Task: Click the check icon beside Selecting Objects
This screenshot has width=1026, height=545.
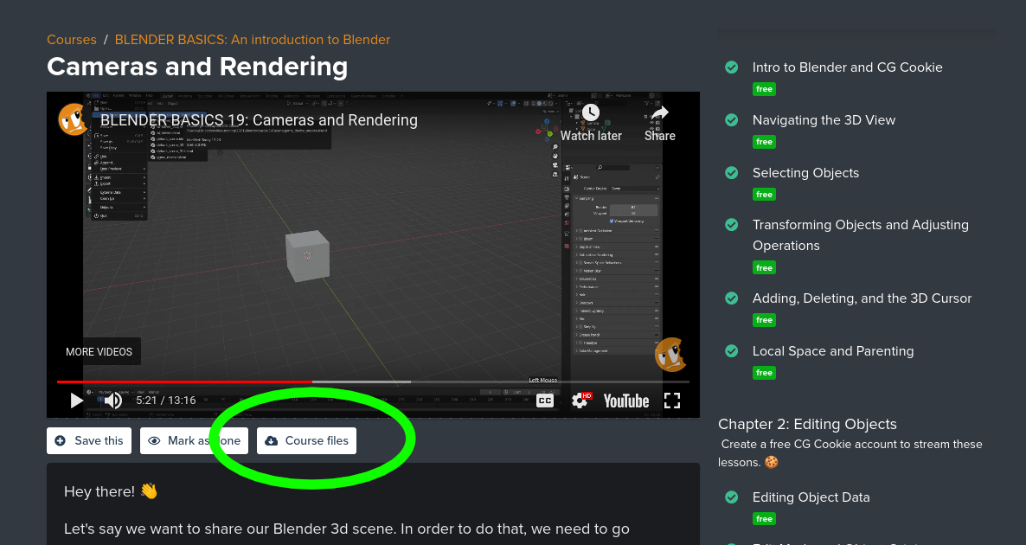Action: pos(732,173)
